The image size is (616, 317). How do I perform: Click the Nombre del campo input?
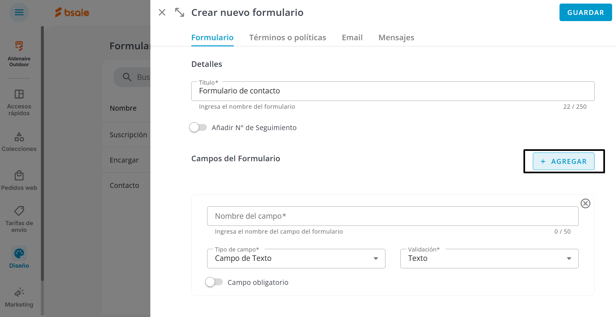[393, 216]
